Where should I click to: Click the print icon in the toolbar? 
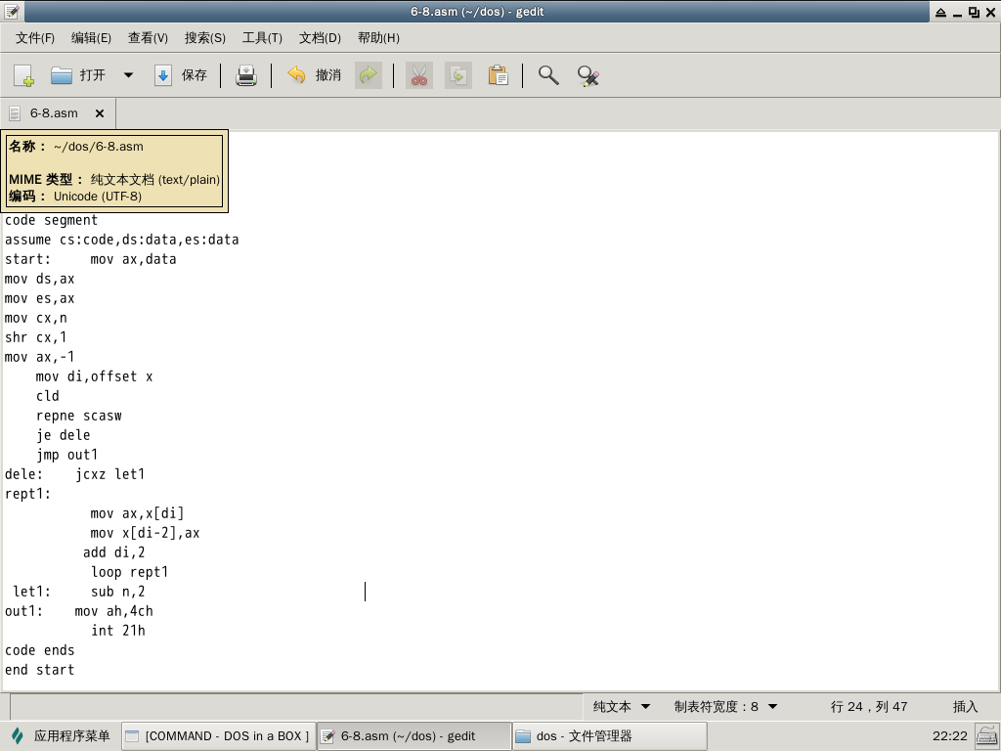tap(246, 75)
